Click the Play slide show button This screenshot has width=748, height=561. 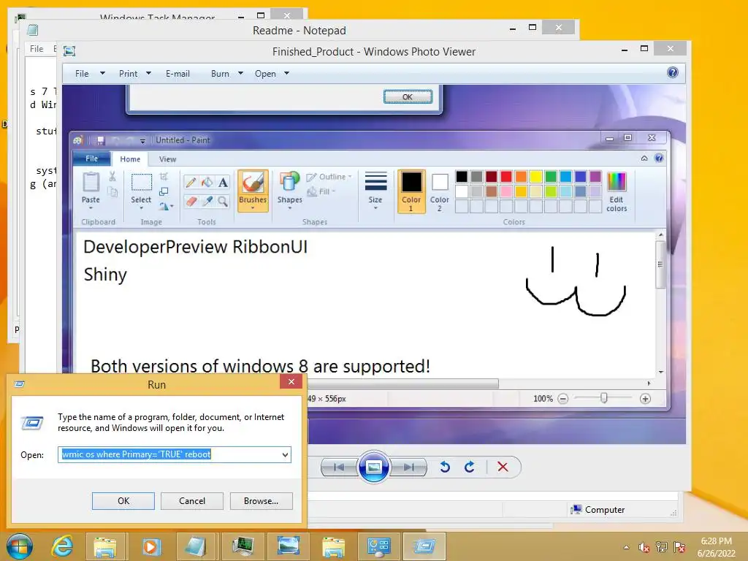(373, 467)
